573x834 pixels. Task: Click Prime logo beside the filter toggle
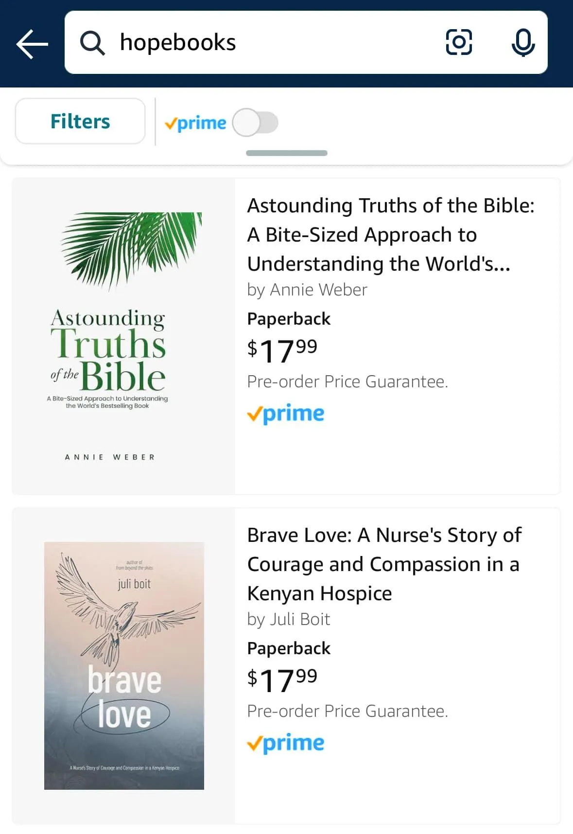coord(196,123)
